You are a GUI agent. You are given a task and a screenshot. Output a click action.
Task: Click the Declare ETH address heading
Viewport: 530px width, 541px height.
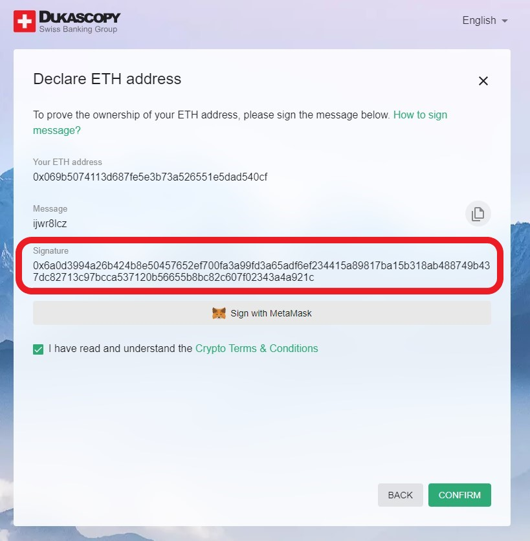click(x=107, y=79)
